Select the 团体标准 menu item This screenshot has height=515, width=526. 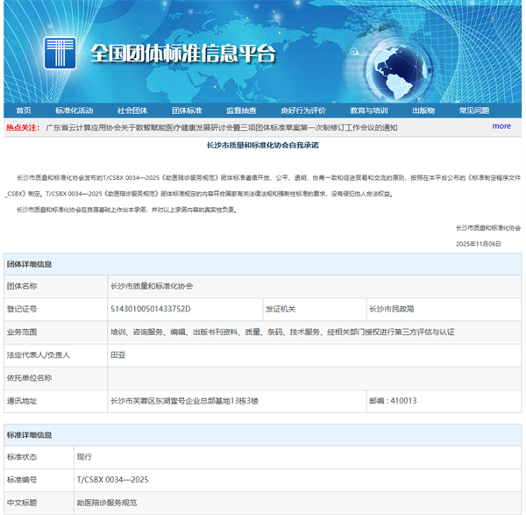pos(187,111)
